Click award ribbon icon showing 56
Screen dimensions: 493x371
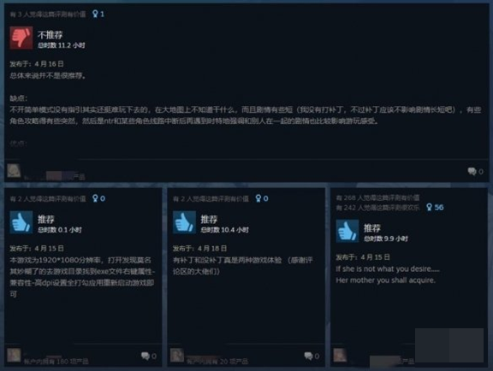pos(429,207)
